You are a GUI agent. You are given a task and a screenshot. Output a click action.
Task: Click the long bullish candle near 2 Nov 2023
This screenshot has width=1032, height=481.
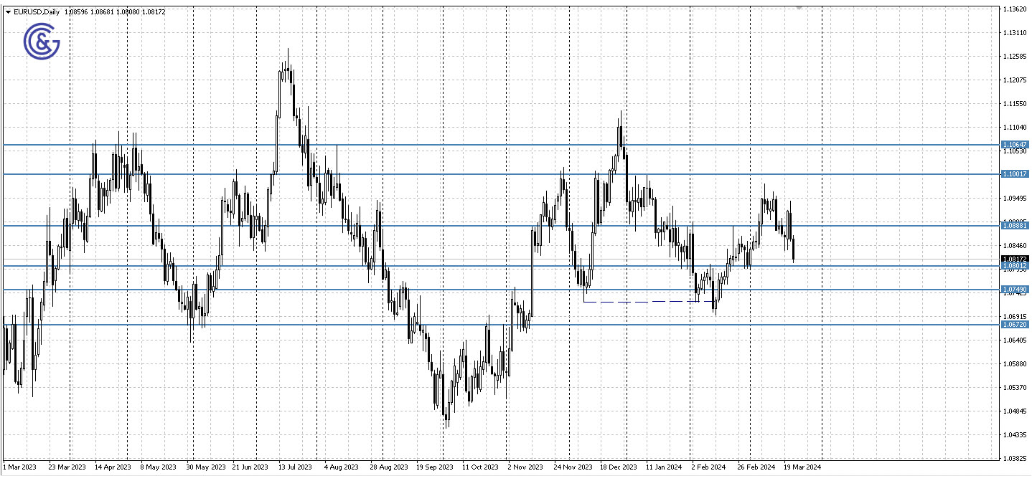tap(533, 272)
